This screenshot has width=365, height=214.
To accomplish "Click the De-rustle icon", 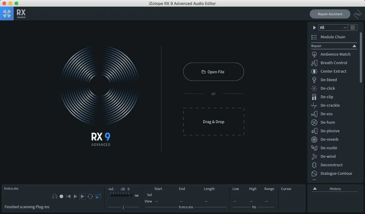I will [314, 148].
